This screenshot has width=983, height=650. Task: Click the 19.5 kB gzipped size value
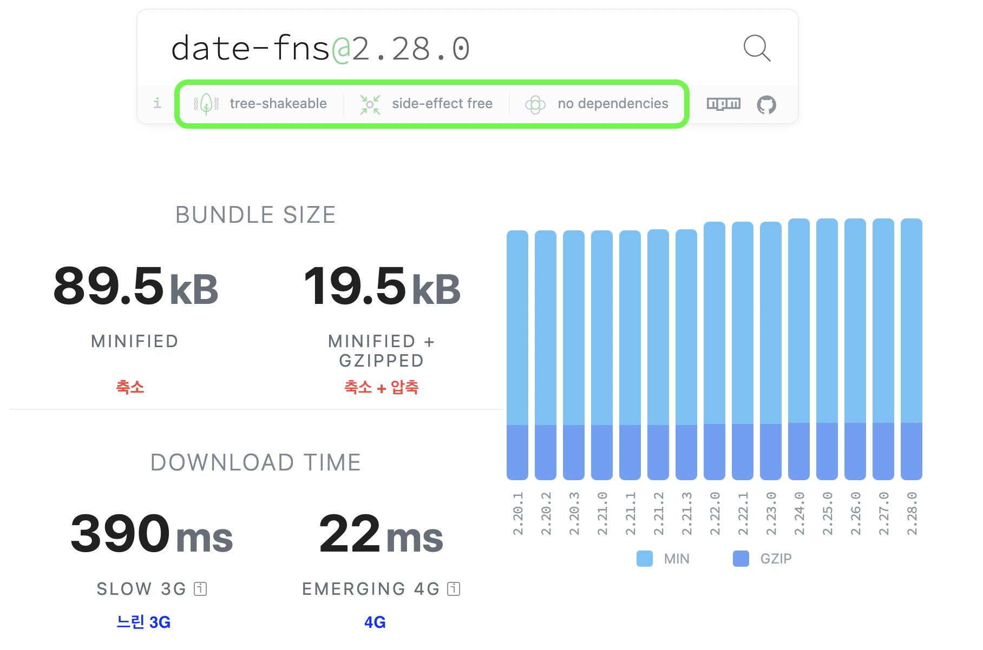click(382, 286)
